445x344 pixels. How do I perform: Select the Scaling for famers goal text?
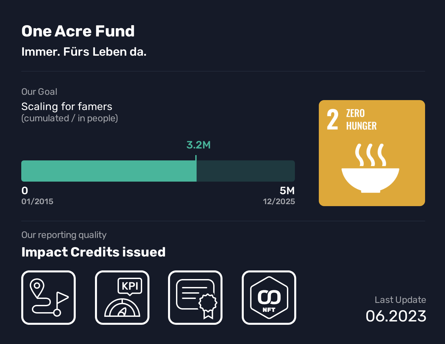click(x=67, y=107)
